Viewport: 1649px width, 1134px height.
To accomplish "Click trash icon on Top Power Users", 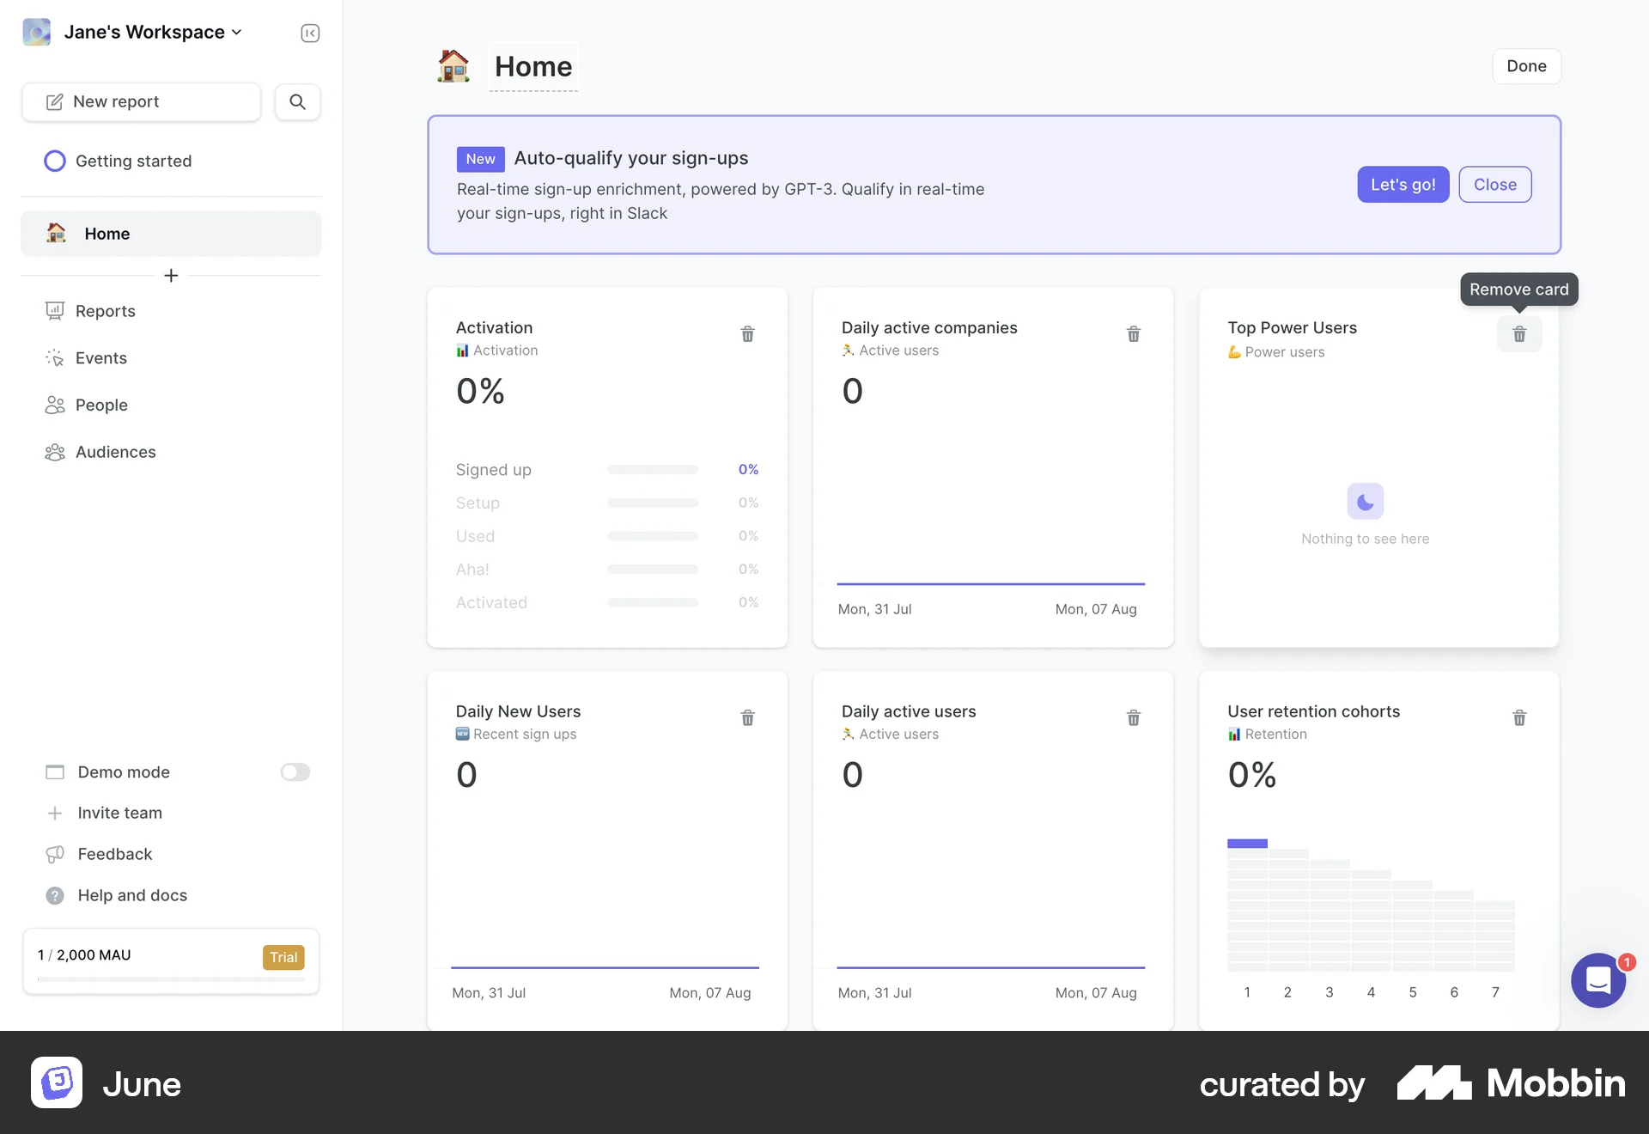I will click(1518, 334).
